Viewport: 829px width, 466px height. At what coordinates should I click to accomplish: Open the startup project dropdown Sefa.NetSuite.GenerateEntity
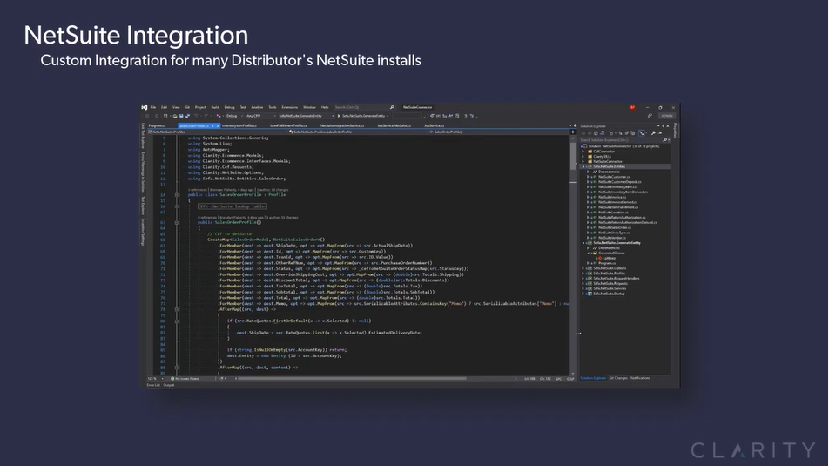pyautogui.click(x=305, y=116)
